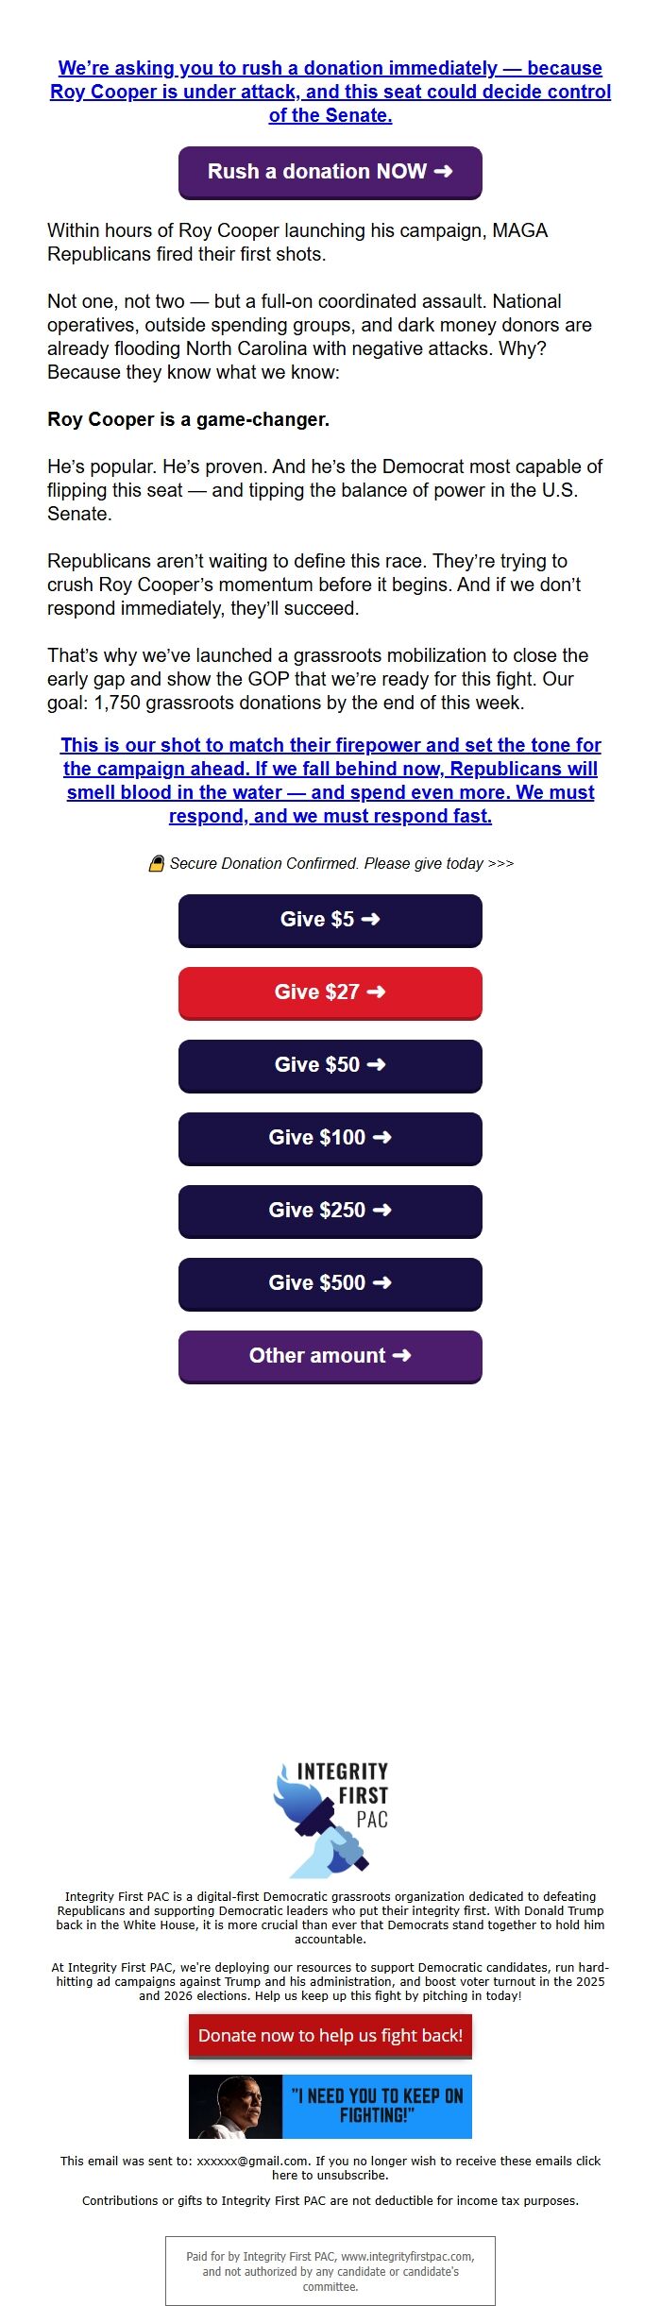Click the Give $250 button
This screenshot has width=661, height=2306.
330,1211
